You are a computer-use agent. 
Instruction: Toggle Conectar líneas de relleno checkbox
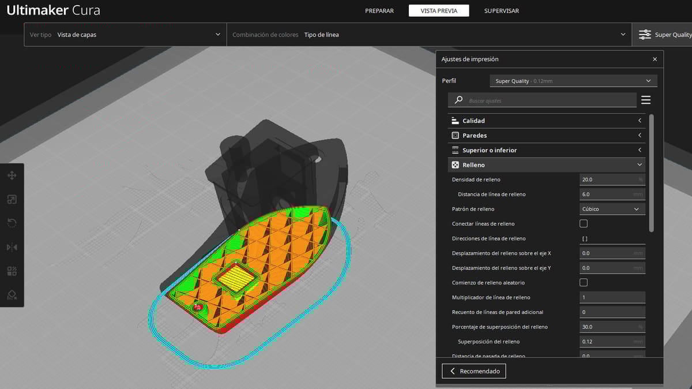click(x=584, y=223)
